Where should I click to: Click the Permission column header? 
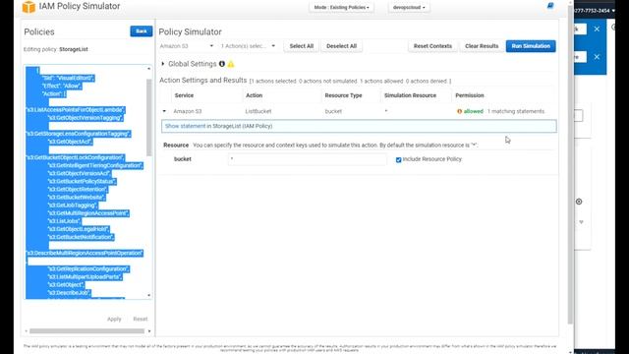click(x=470, y=95)
